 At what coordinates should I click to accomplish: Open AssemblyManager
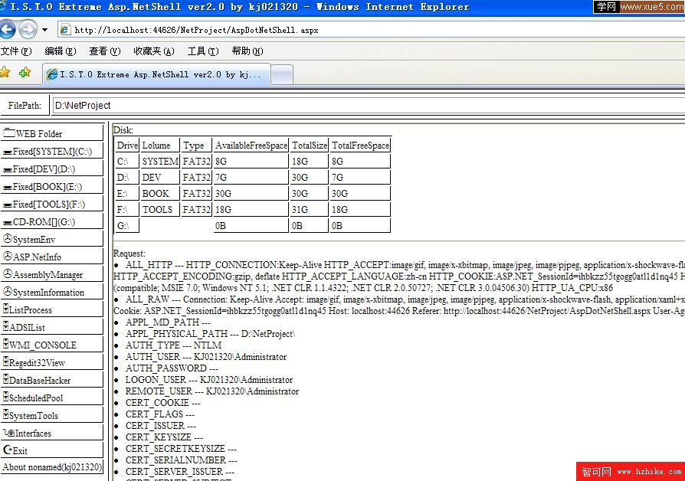tap(52, 274)
